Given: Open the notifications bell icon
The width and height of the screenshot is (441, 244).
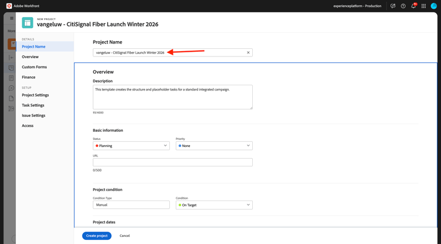Looking at the screenshot, I should click(x=413, y=6).
